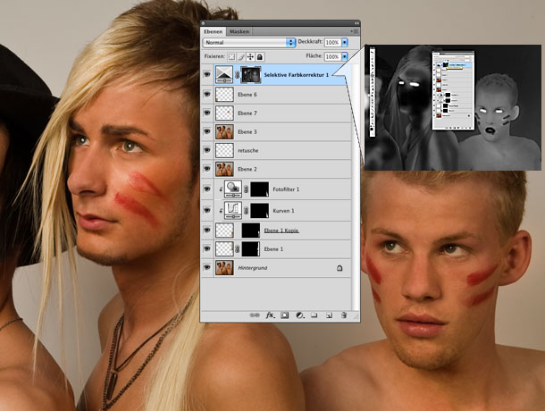Click the Ebene 7 layer thumbnail
The height and width of the screenshot is (411, 545).
tap(224, 113)
